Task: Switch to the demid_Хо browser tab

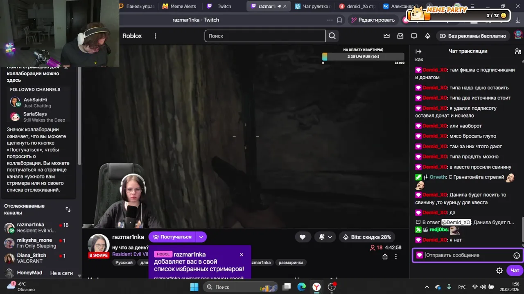Action: 357,6
